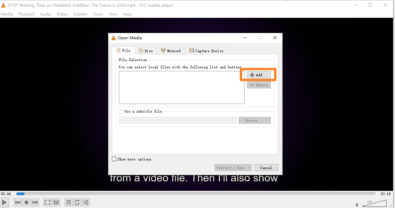Click the subtitle file path field
The height and width of the screenshot is (208, 395).
click(177, 120)
